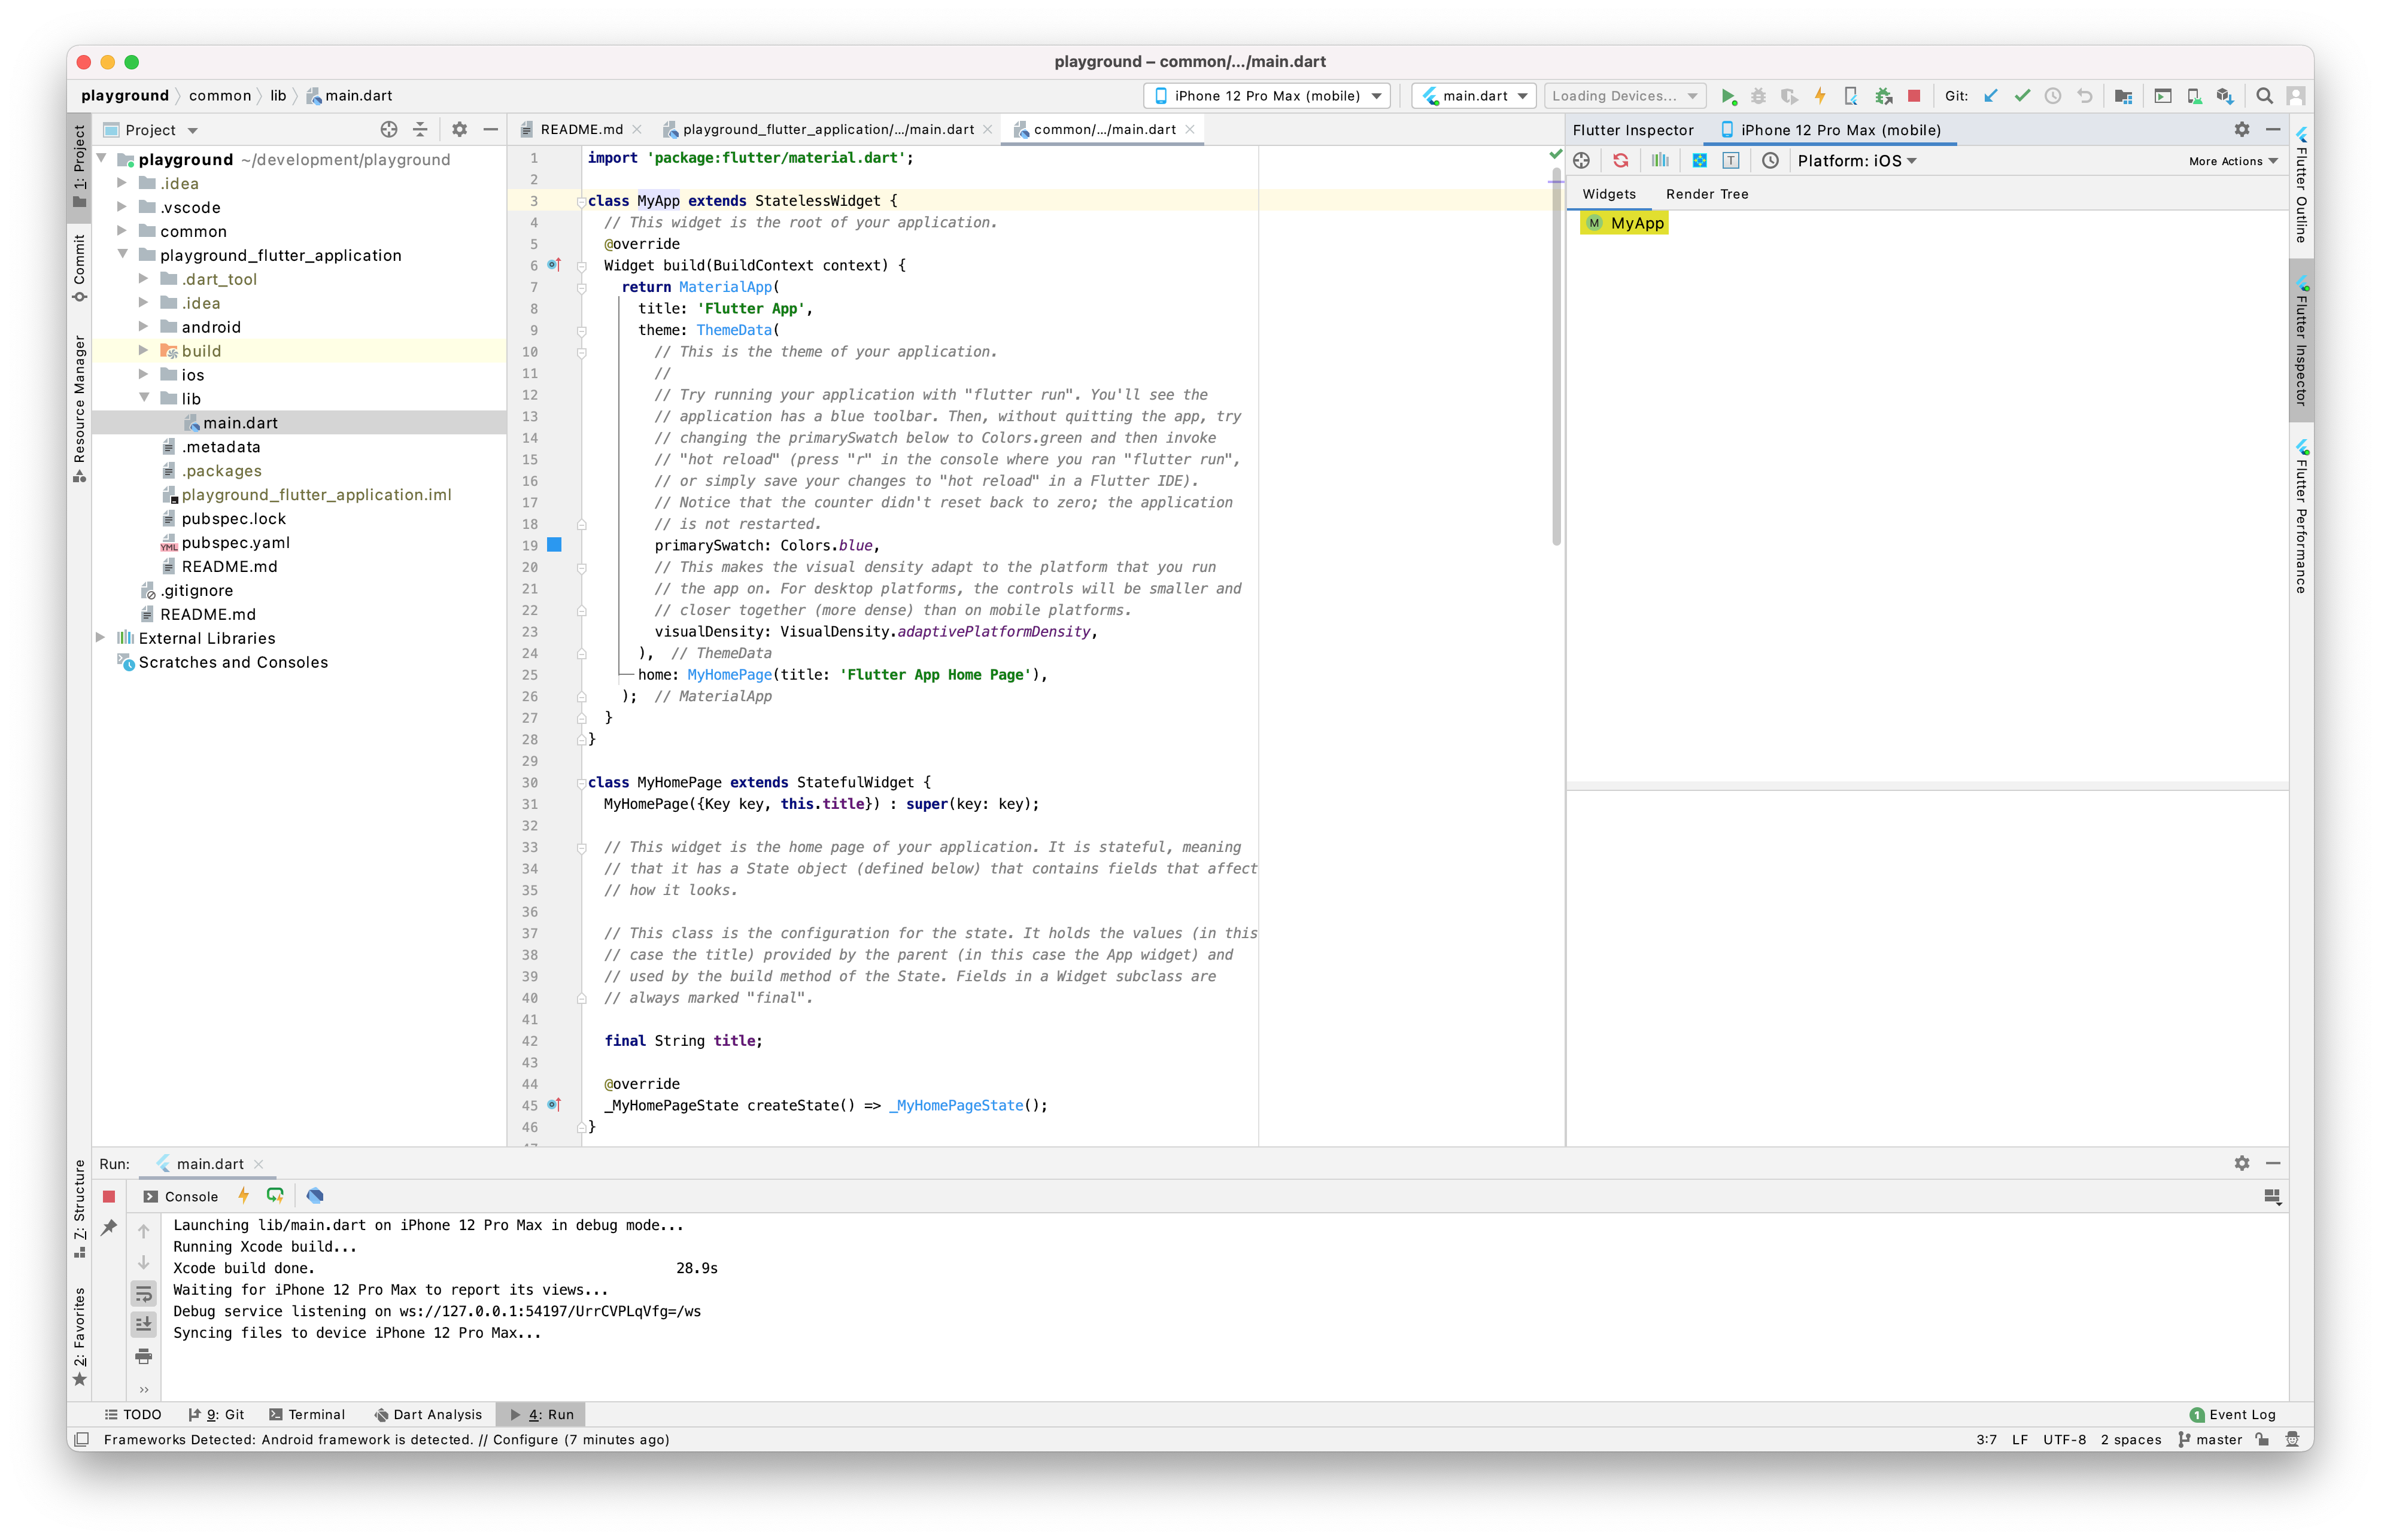Click the Open DevTools icon in Run panel
2381x1540 pixels.
(x=315, y=1196)
